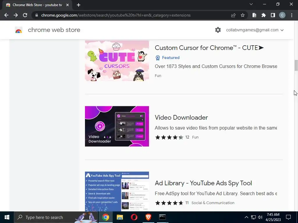Click the page vertical scrollbar thumb
The image size is (298, 223).
click(x=296, y=65)
